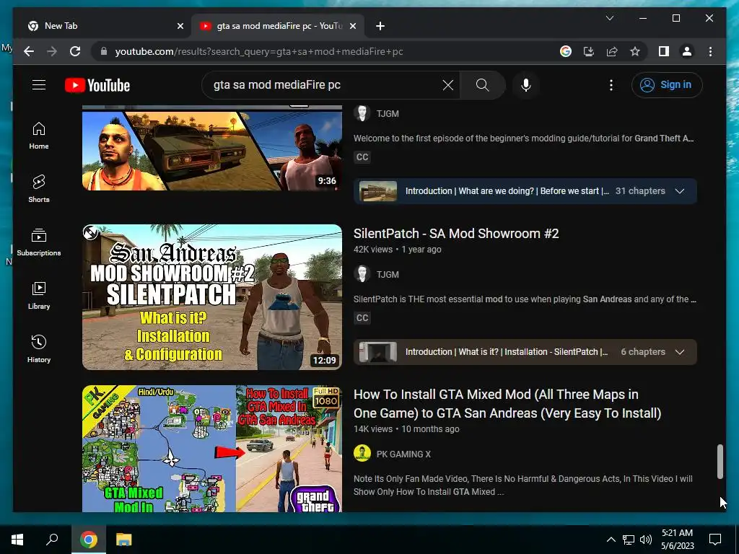
Task: Clear the search box with the X icon
Action: coord(447,85)
